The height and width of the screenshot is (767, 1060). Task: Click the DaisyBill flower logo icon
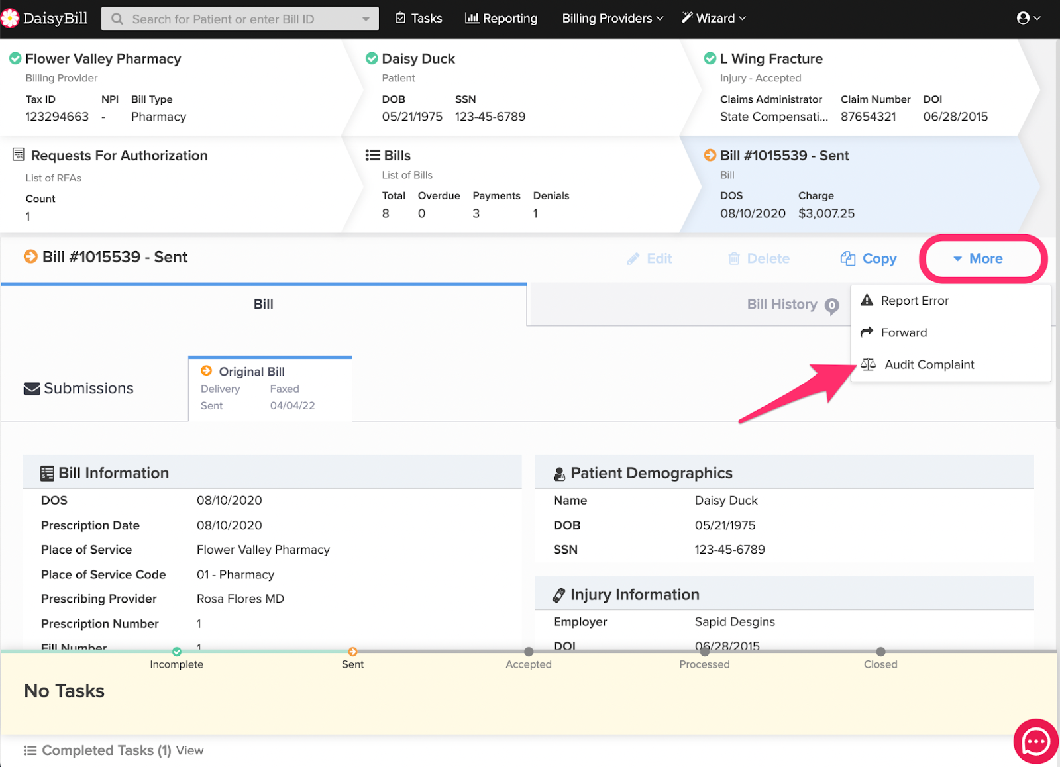[x=10, y=19]
